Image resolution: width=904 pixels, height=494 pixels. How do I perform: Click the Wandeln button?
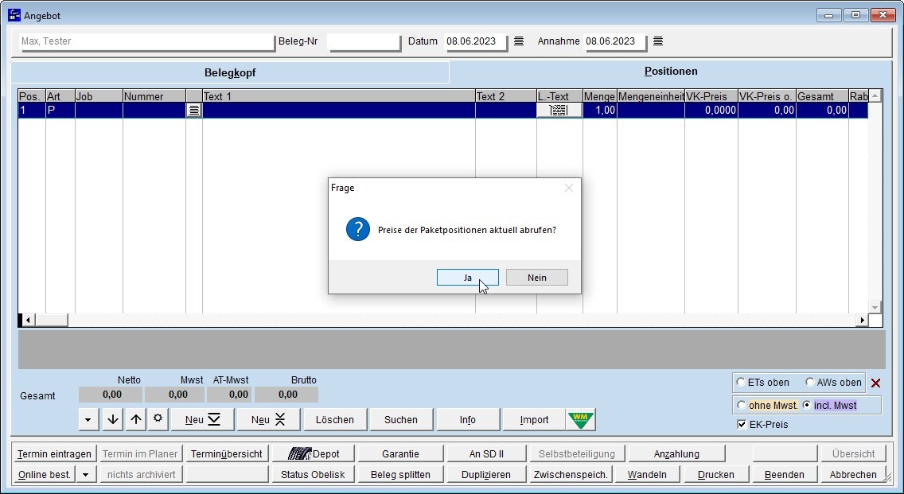click(647, 474)
